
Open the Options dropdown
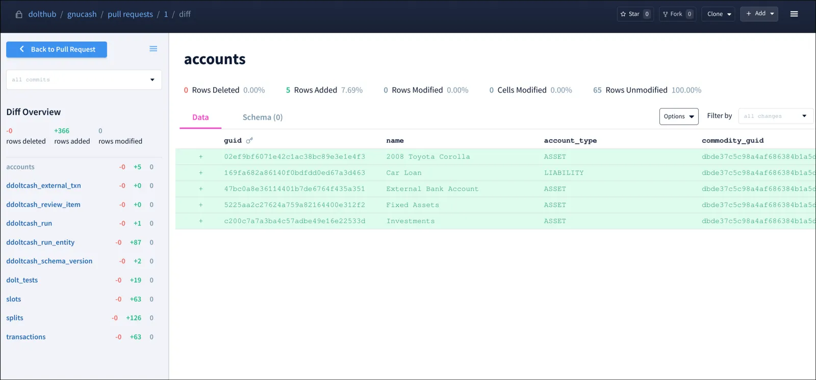(678, 116)
